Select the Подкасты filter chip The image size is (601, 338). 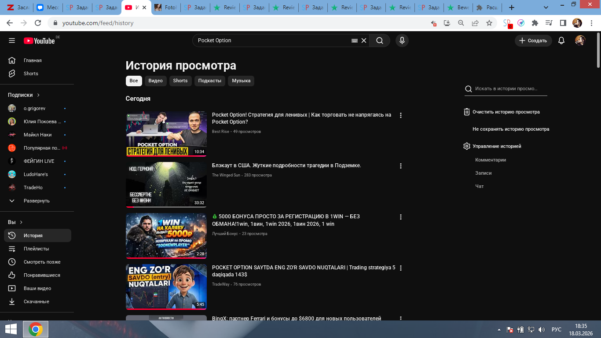pyautogui.click(x=210, y=81)
